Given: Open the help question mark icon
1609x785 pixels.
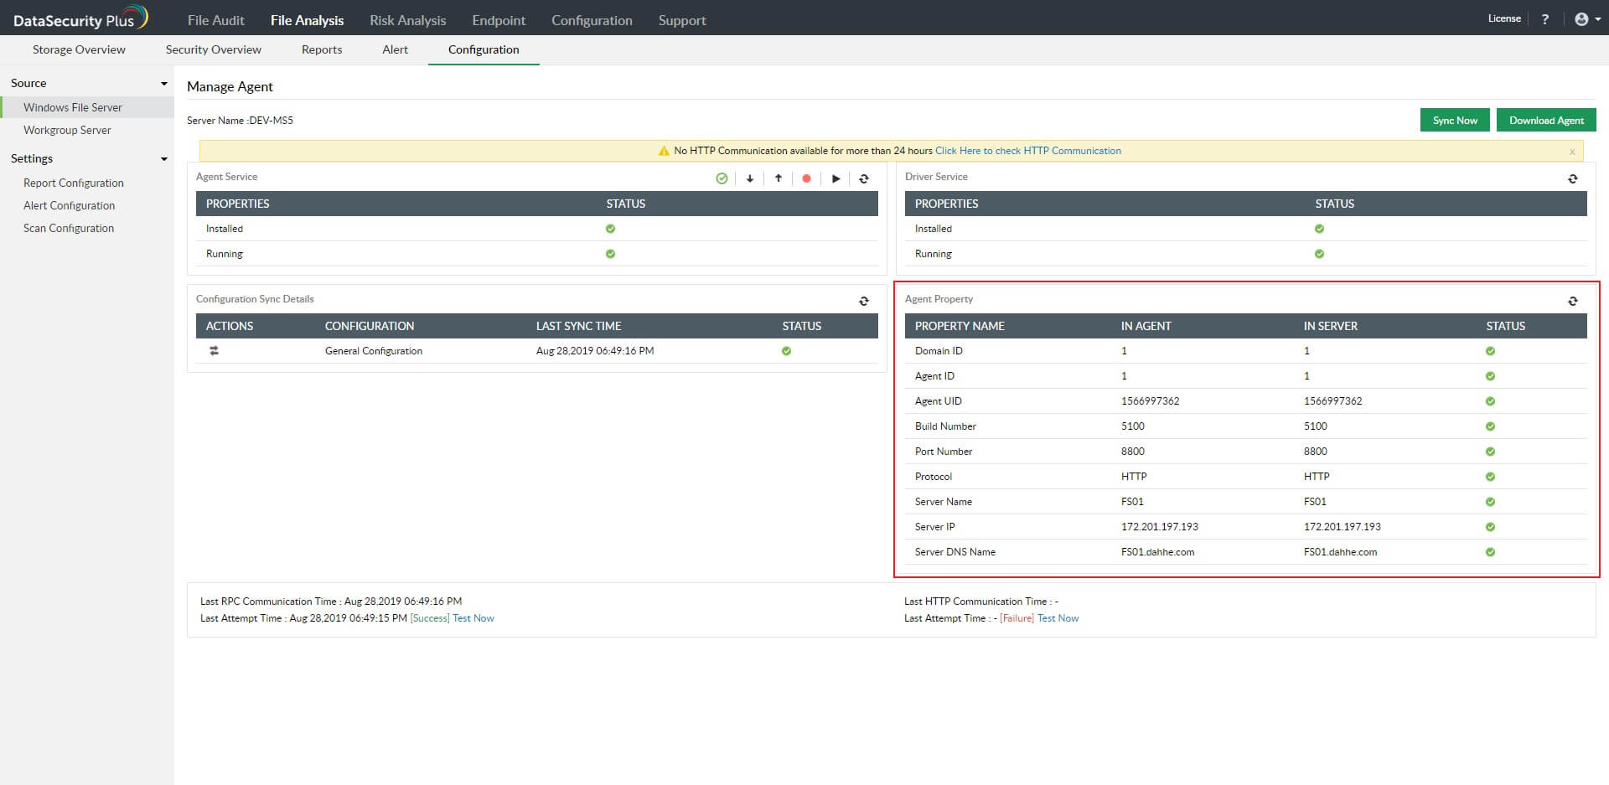Looking at the screenshot, I should 1545,19.
